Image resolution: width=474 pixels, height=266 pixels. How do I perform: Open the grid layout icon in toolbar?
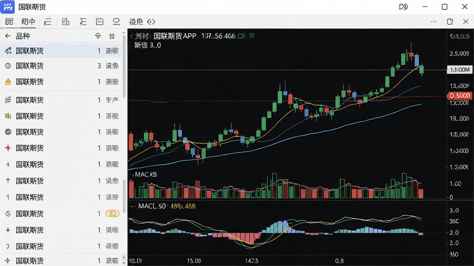[x=9, y=21]
